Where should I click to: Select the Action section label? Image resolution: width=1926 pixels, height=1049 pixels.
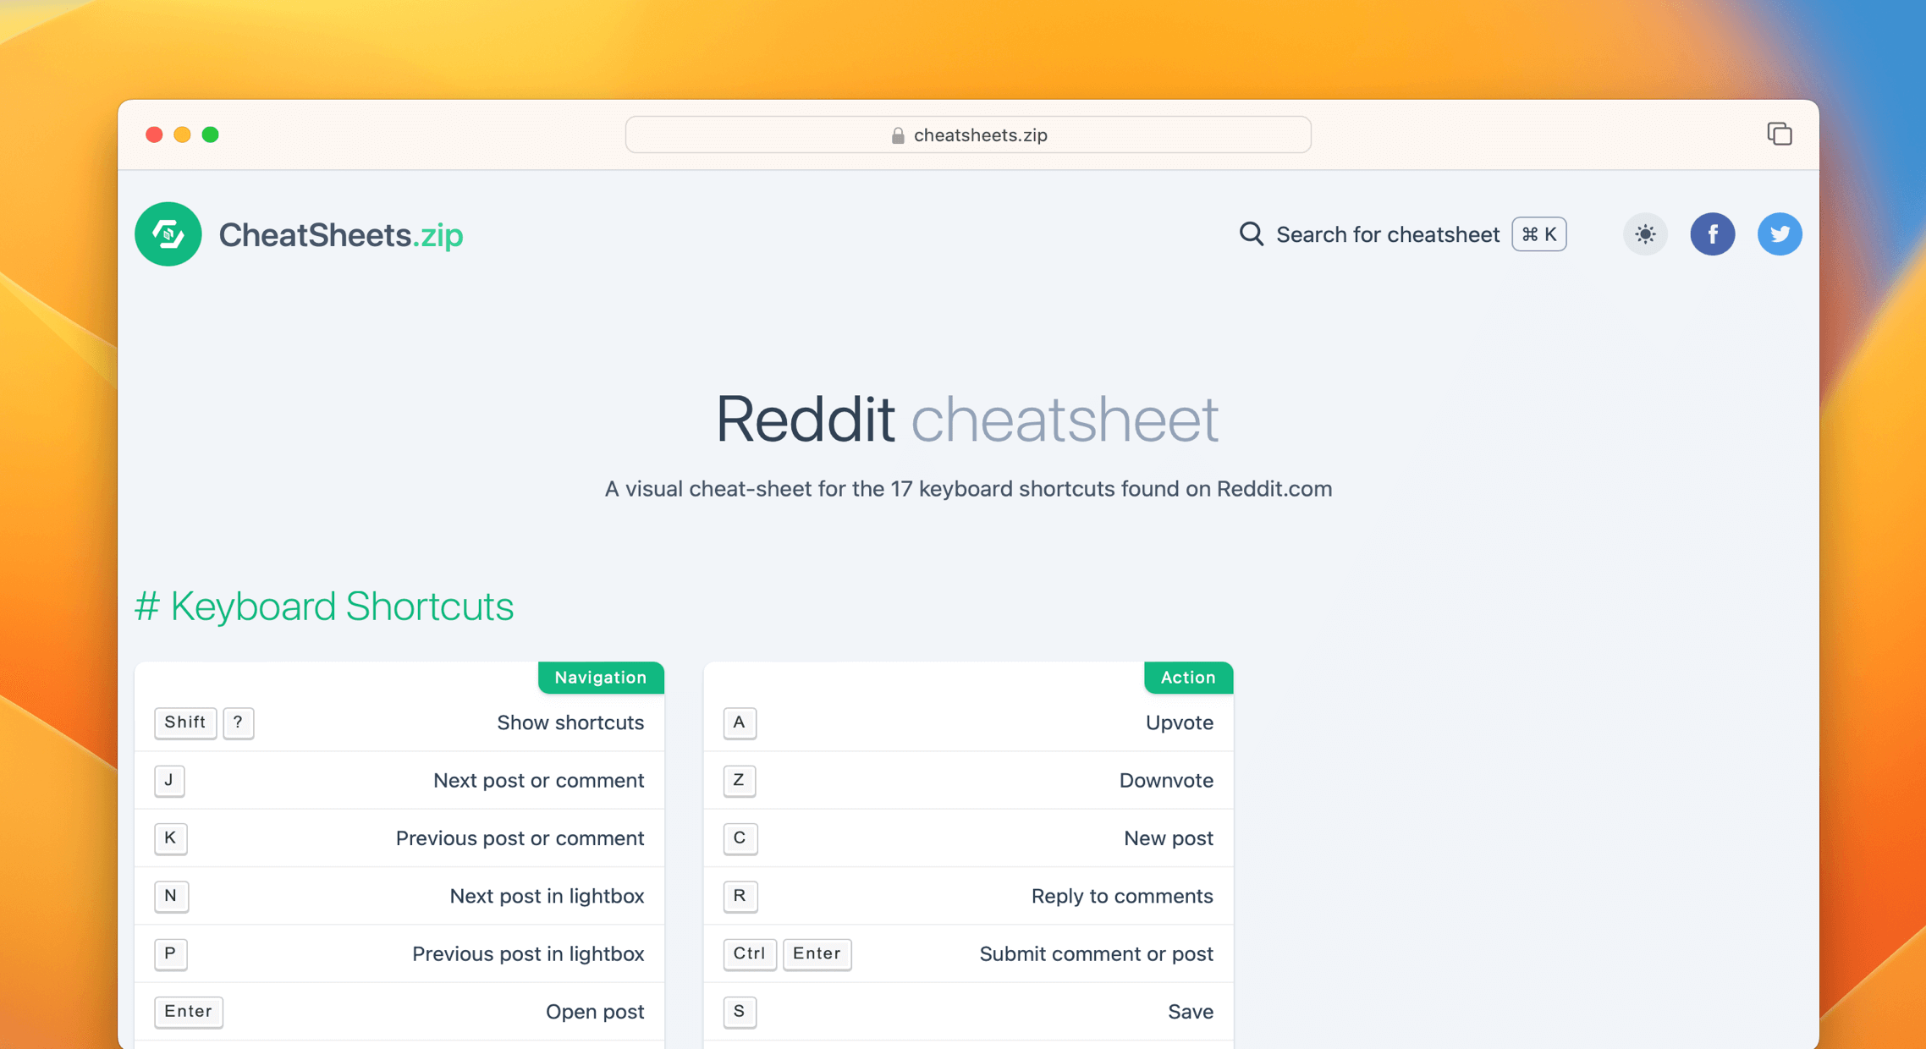coord(1188,678)
